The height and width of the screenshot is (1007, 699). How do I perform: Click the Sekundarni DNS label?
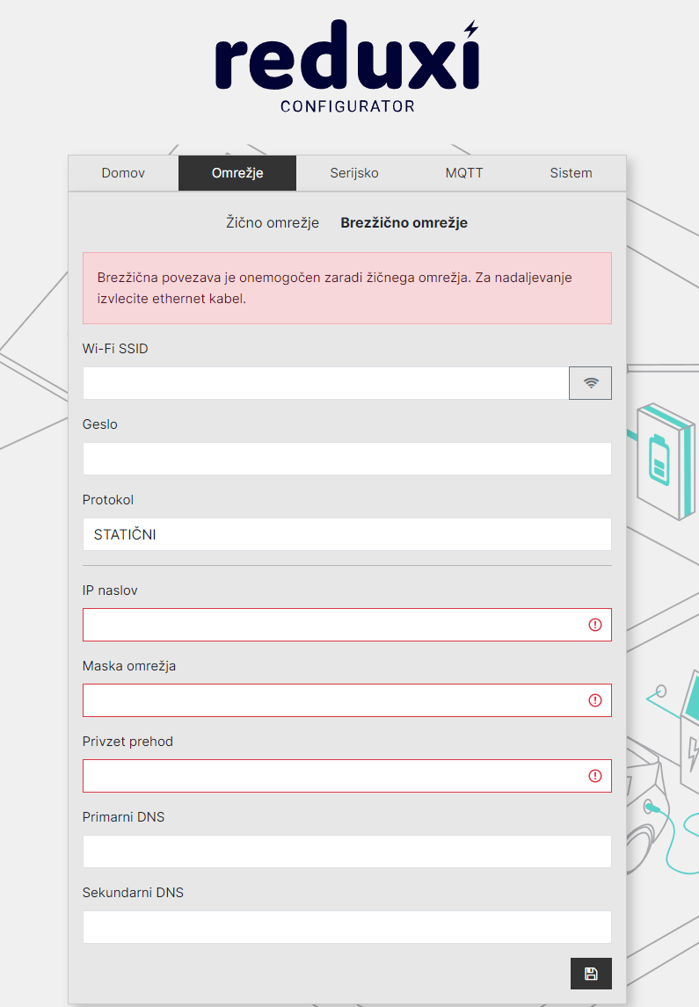(x=133, y=893)
